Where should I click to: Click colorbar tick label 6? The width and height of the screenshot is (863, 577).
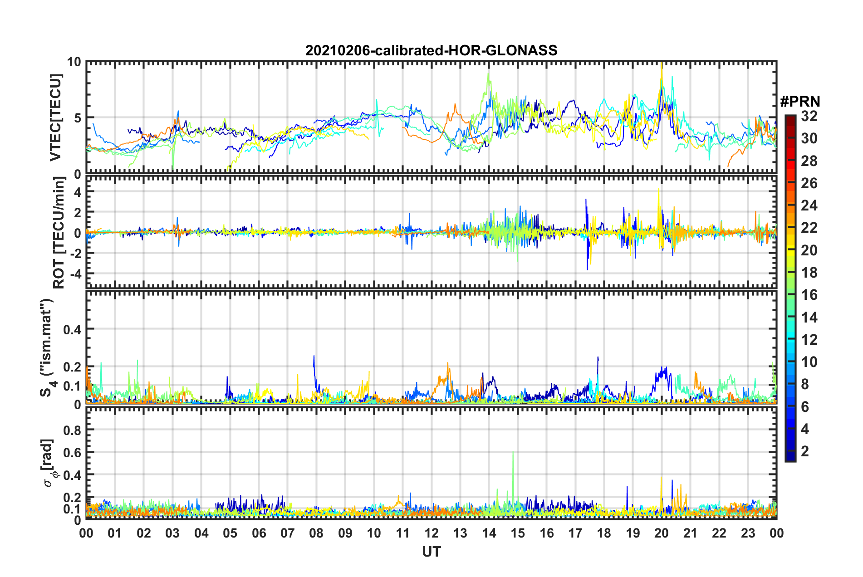point(805,406)
